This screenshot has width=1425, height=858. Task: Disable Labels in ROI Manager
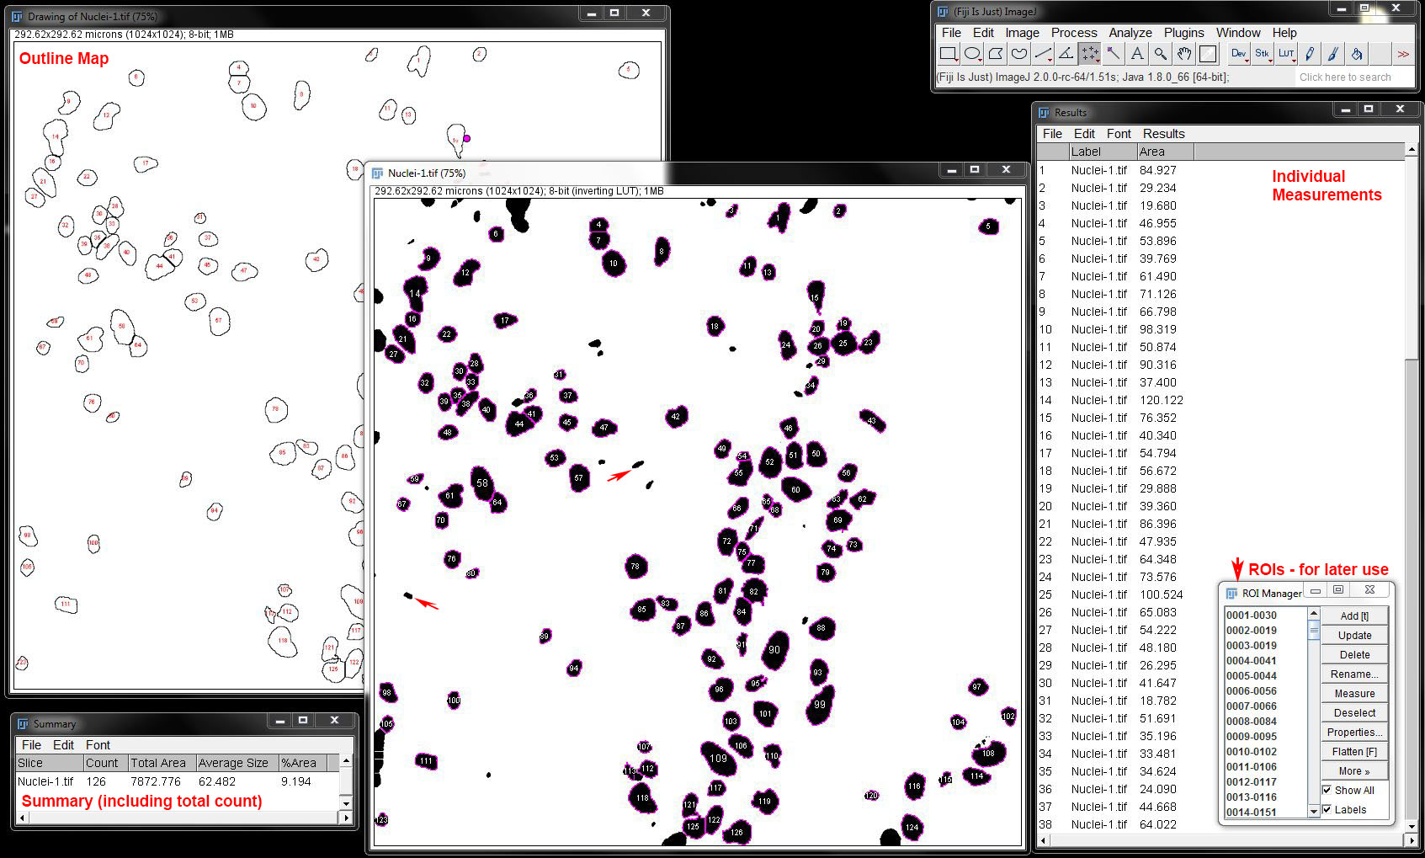point(1327,809)
